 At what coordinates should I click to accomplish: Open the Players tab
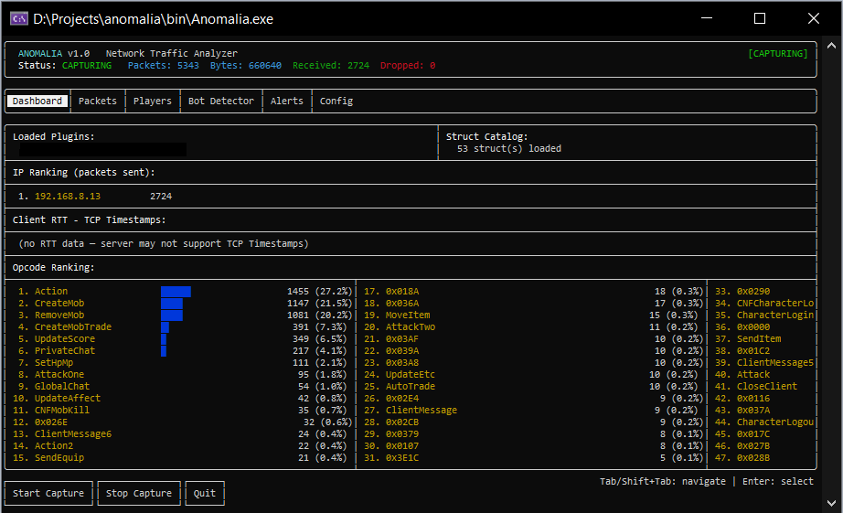(x=152, y=102)
